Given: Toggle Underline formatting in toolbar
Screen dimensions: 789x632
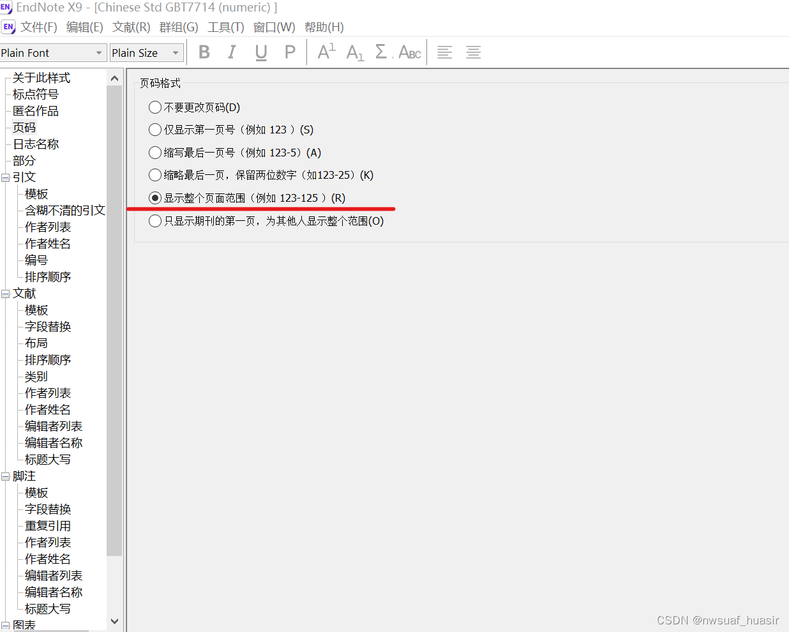Looking at the screenshot, I should [260, 52].
